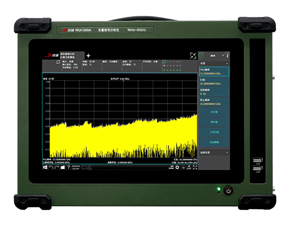Open help with the question mark icon
The width and height of the screenshot is (290, 227).
[x=69, y=167]
